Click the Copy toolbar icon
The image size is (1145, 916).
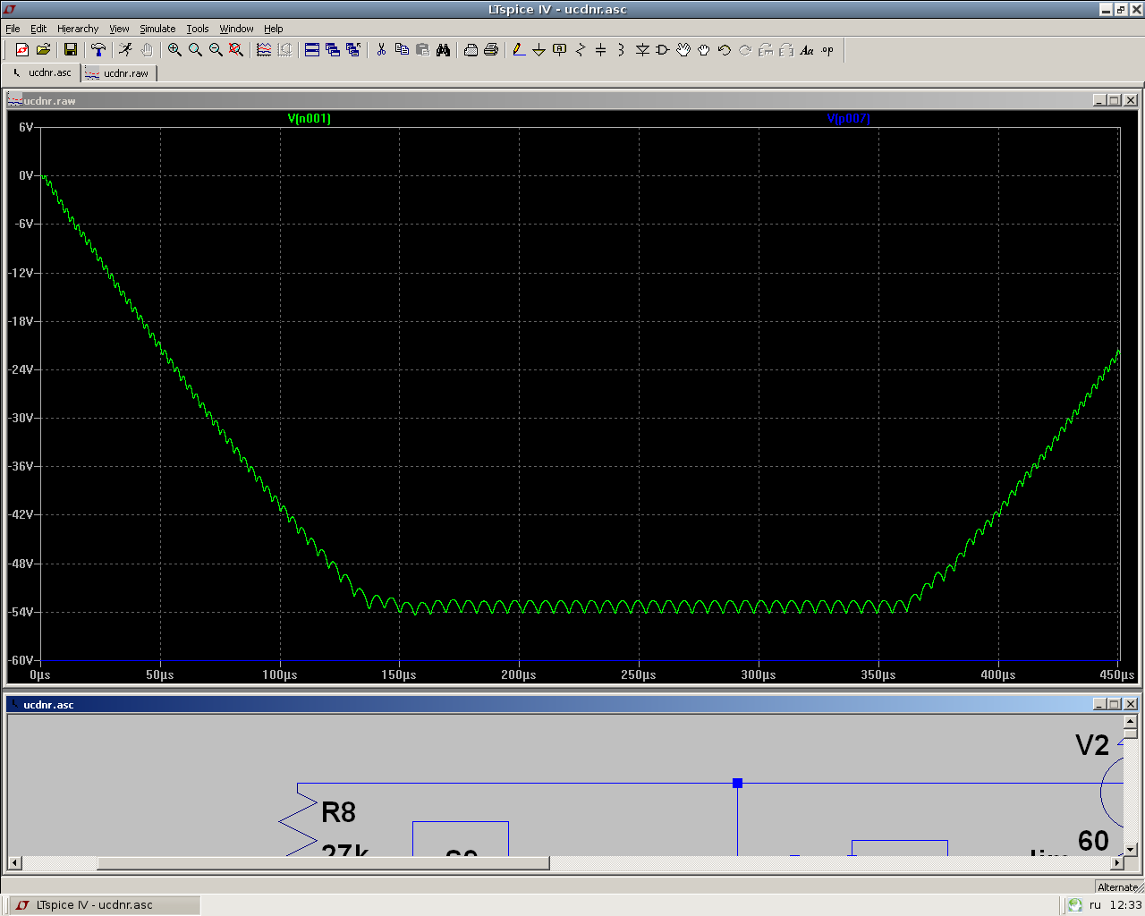click(402, 50)
